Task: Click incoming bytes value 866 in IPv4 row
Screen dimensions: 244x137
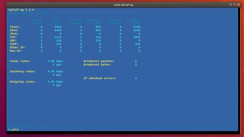Action: pos(98,30)
